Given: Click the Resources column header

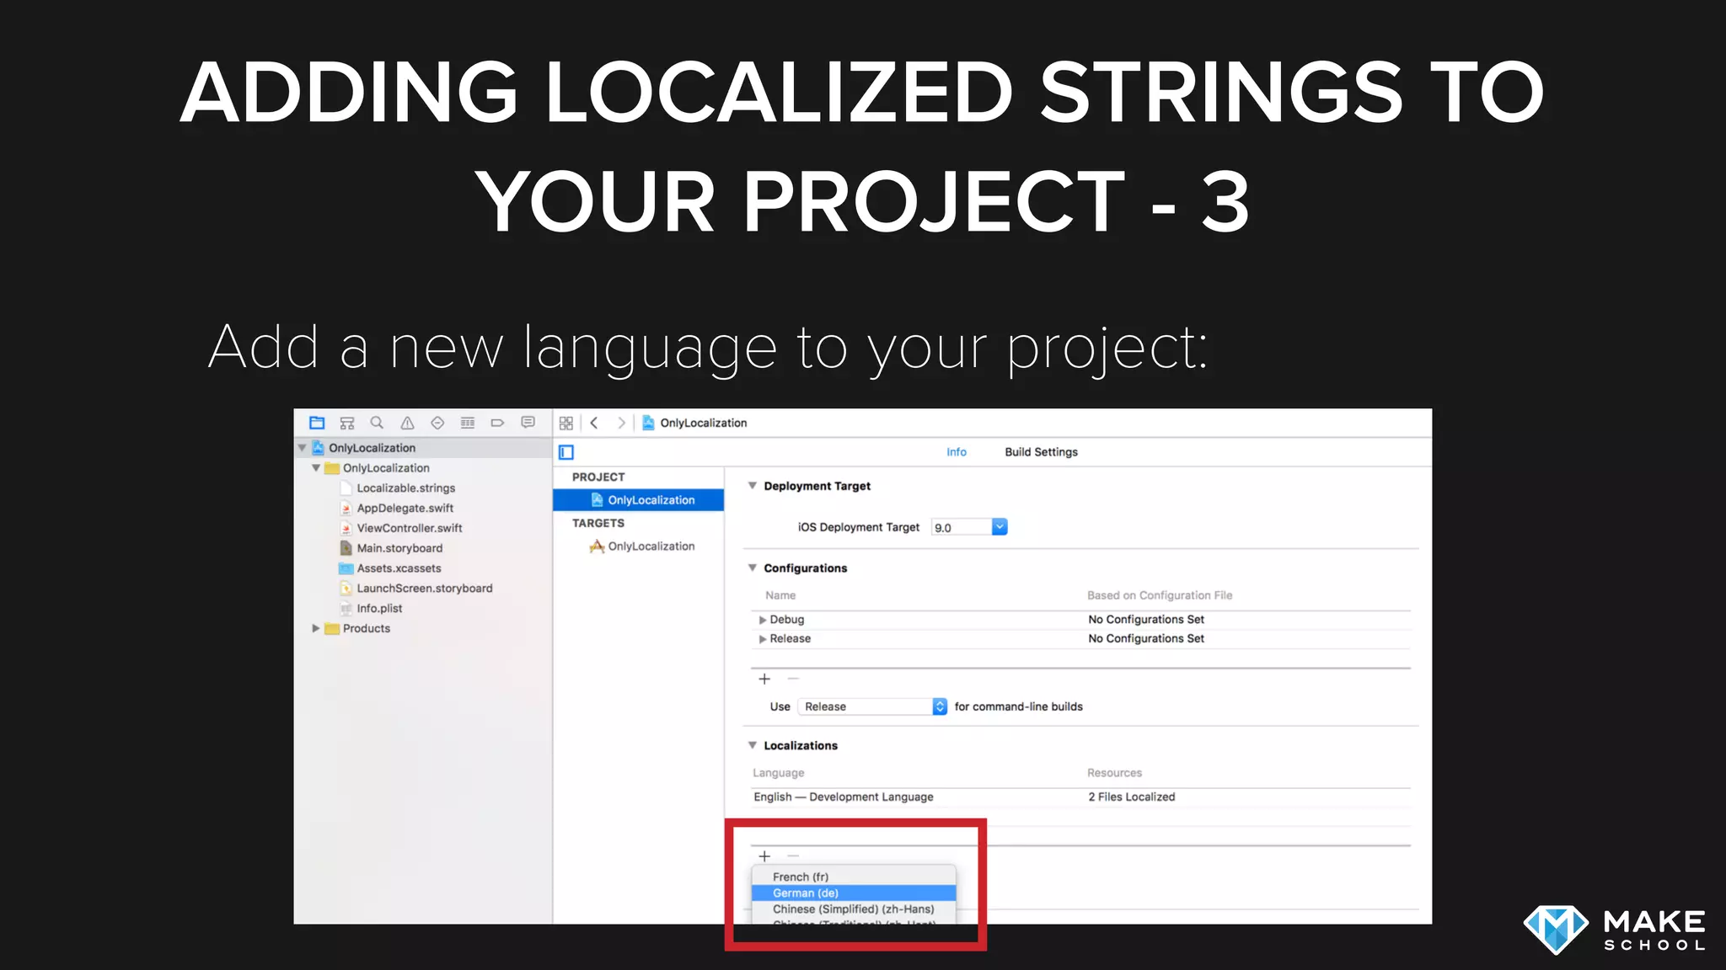Looking at the screenshot, I should [x=1114, y=773].
